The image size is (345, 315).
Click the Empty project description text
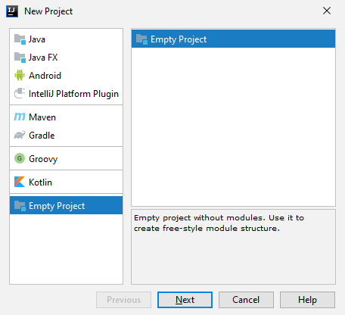[x=219, y=223]
